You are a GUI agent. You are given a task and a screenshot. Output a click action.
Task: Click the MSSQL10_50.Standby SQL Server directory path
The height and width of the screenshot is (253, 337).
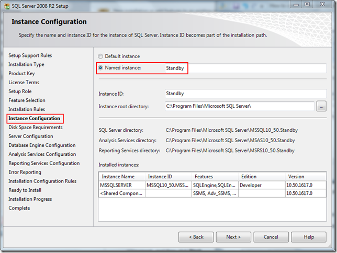point(232,130)
